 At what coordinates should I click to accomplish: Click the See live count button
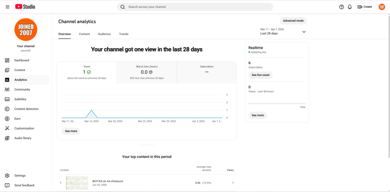261,75
